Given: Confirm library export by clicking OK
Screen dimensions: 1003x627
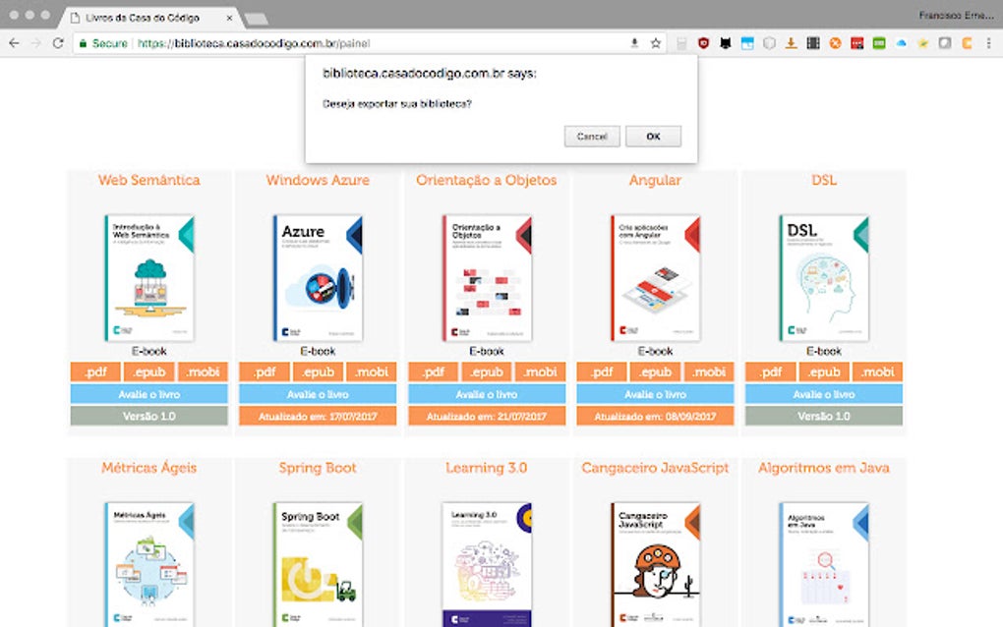Looking at the screenshot, I should click(653, 137).
